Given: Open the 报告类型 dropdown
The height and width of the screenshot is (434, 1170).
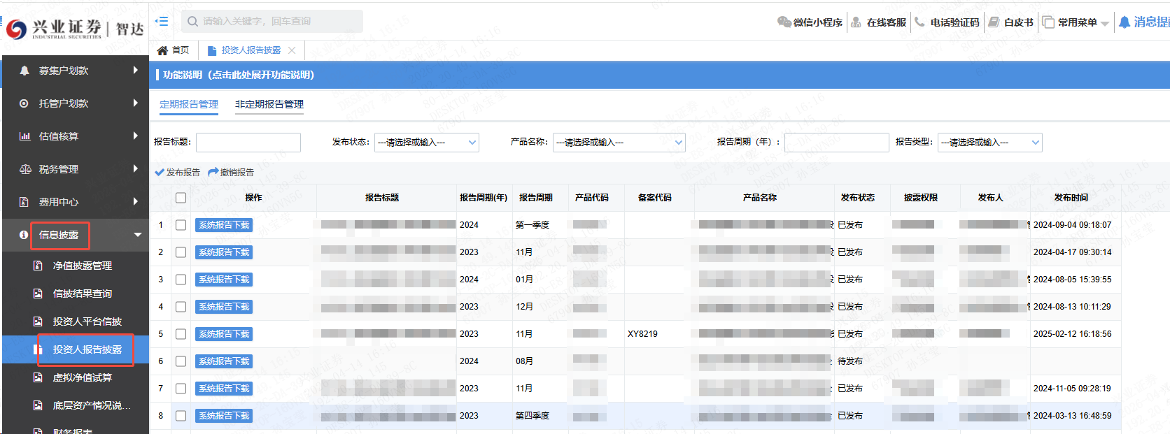Looking at the screenshot, I should click(990, 143).
